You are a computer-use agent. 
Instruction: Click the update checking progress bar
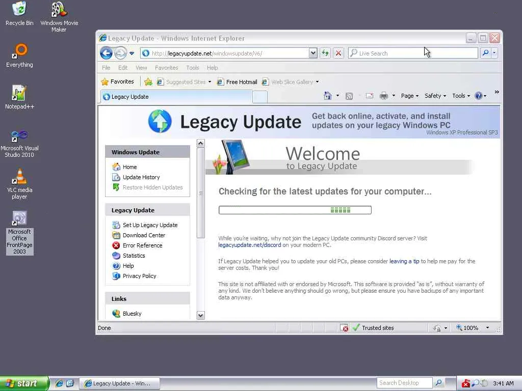point(295,210)
